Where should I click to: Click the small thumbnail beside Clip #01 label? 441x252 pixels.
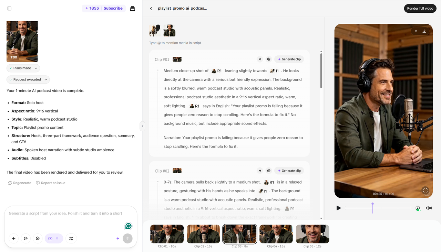[x=177, y=59]
